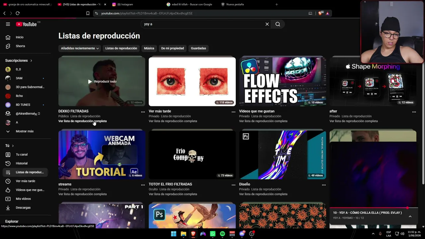Bookmark this page in the address bar
This screenshot has height=239, width=425.
tap(88, 13)
